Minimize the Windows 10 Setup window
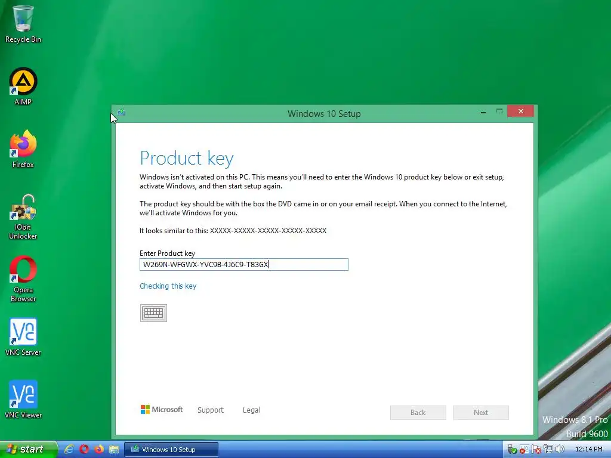 click(483, 112)
